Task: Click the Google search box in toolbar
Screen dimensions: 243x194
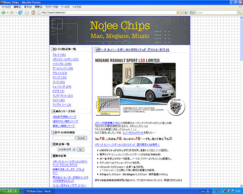Action: [x=217, y=13]
